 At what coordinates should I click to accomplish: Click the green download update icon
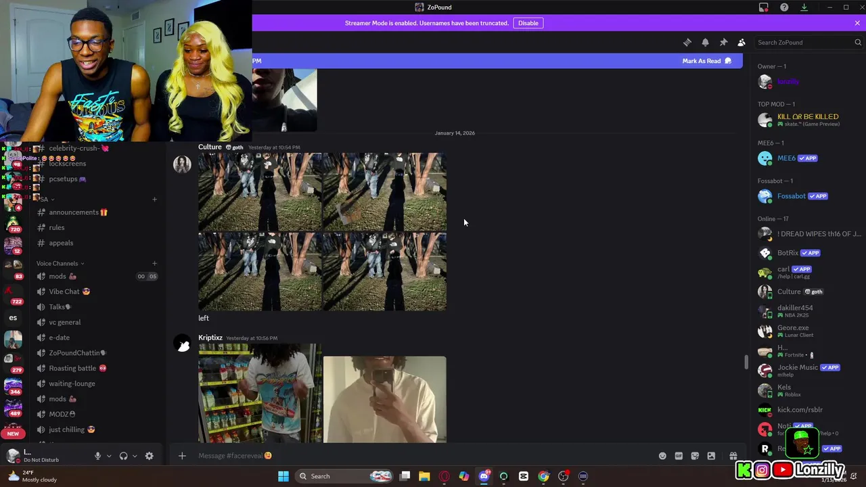tap(804, 7)
